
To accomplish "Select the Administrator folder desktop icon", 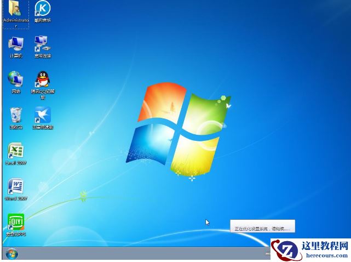I will point(16,14).
